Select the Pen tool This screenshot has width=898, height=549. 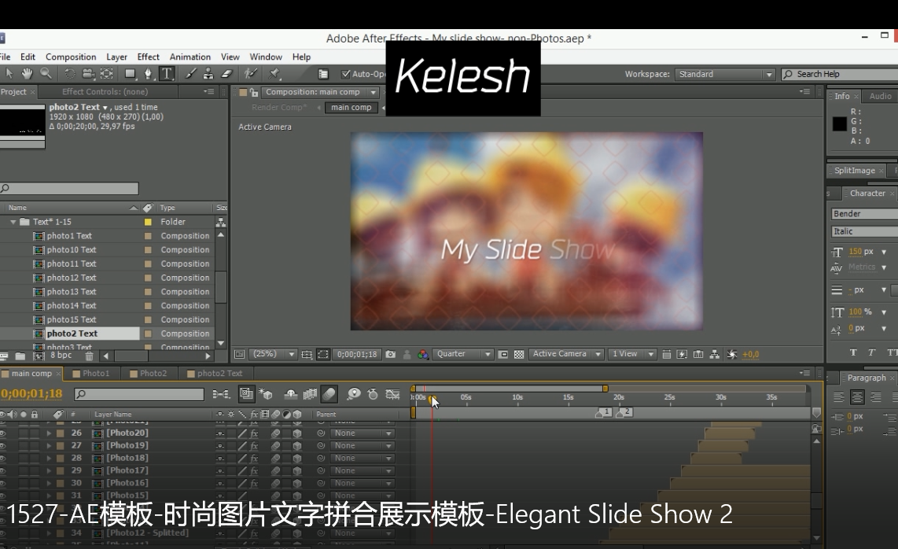click(149, 73)
